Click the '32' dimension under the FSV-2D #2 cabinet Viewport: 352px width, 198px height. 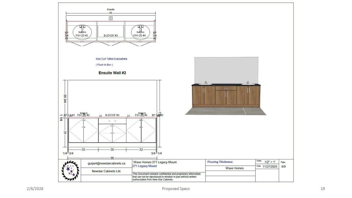(x=83, y=150)
